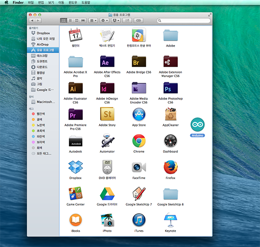Open the Finder menu in the menu bar
This screenshot has height=247, width=260.
click(18, 3)
